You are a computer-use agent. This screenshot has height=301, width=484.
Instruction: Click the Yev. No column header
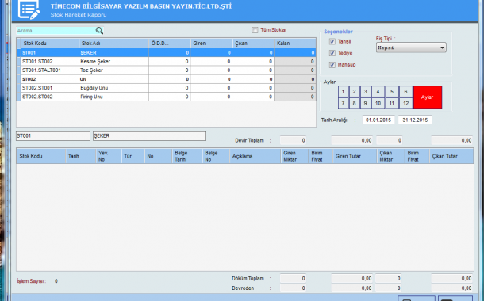(109, 156)
